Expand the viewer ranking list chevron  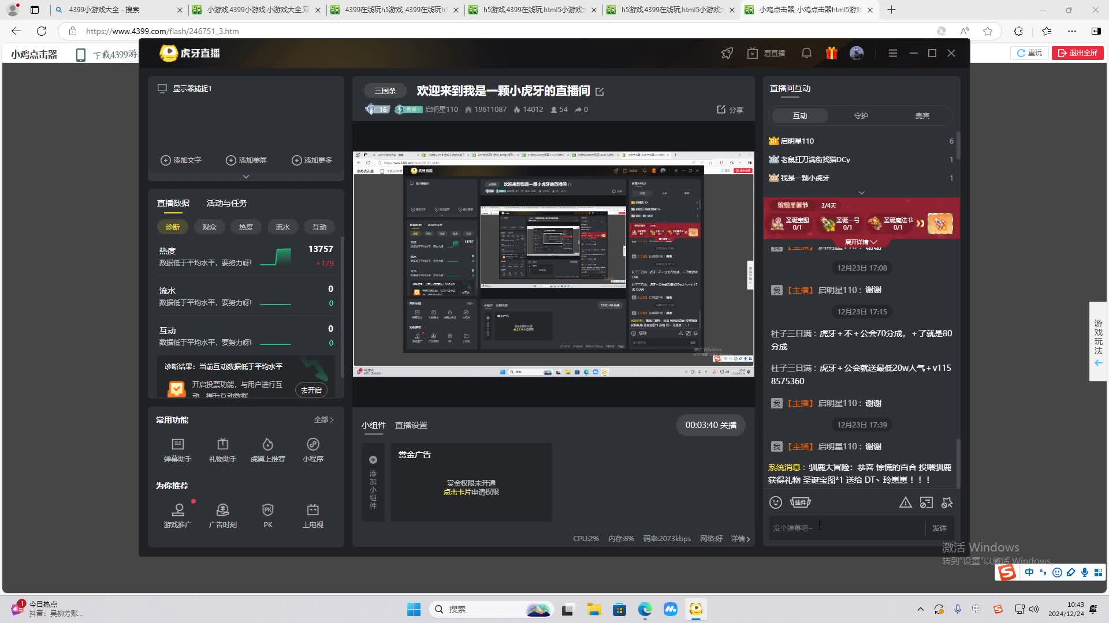(x=861, y=193)
